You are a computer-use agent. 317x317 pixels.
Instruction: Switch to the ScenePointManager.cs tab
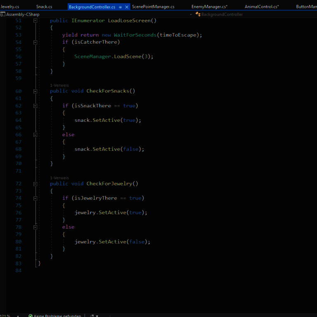[153, 7]
